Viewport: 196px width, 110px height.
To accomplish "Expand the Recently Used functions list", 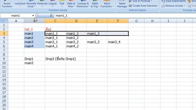I will tap(31, 4).
